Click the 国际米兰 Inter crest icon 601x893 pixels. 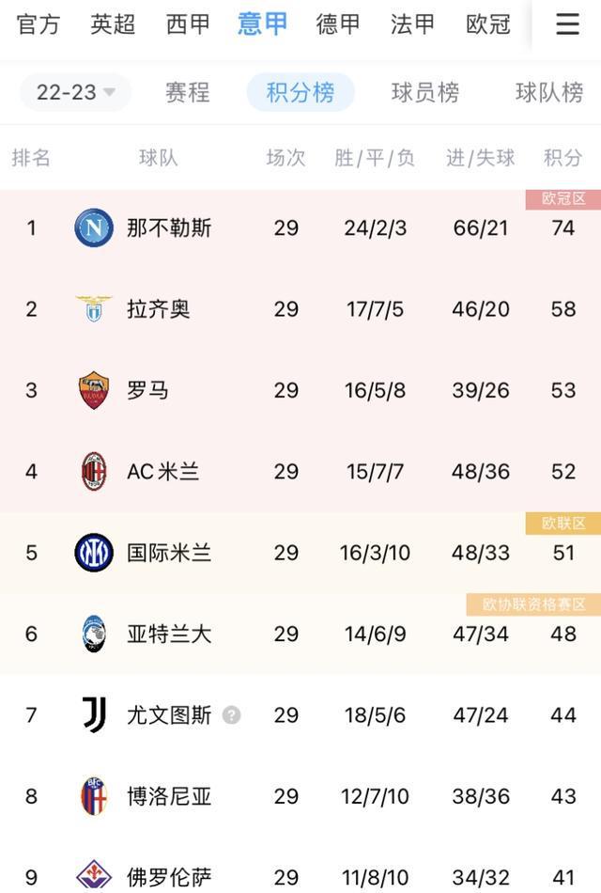tap(92, 552)
